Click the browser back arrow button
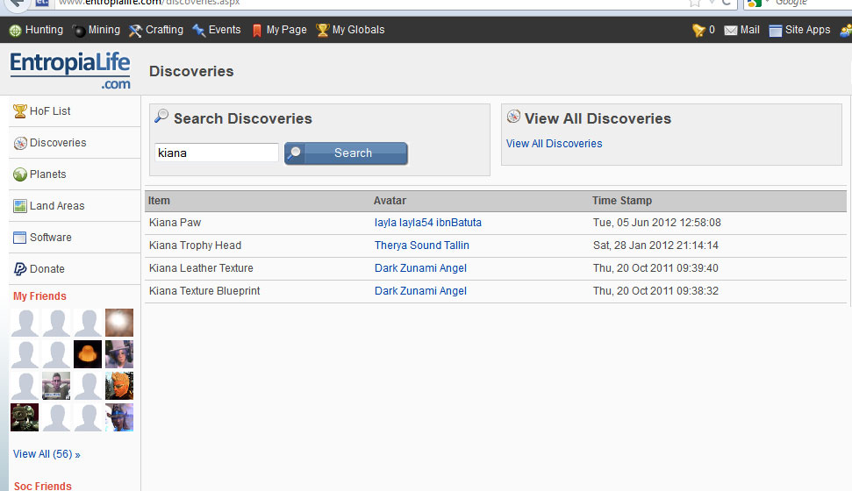The height and width of the screenshot is (491, 852). coord(18,4)
